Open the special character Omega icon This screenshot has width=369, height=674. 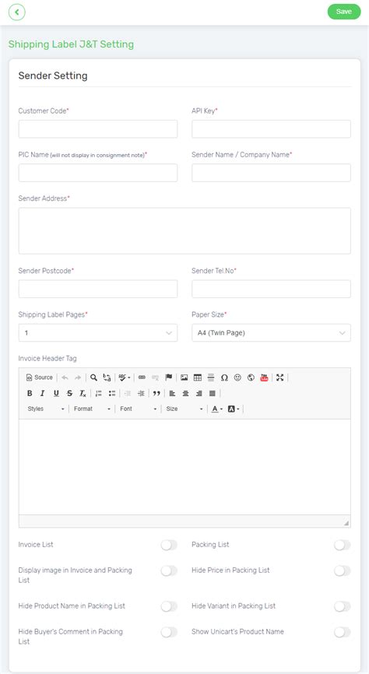click(224, 377)
